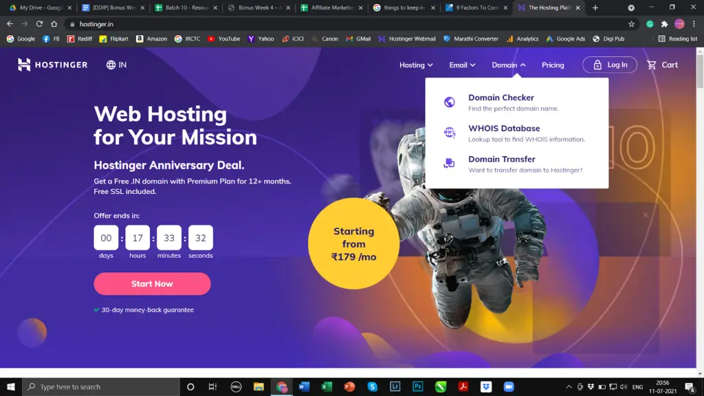Click the Starting from ₹179/mo badge
Image resolution: width=704 pixels, height=396 pixels.
coord(354,243)
